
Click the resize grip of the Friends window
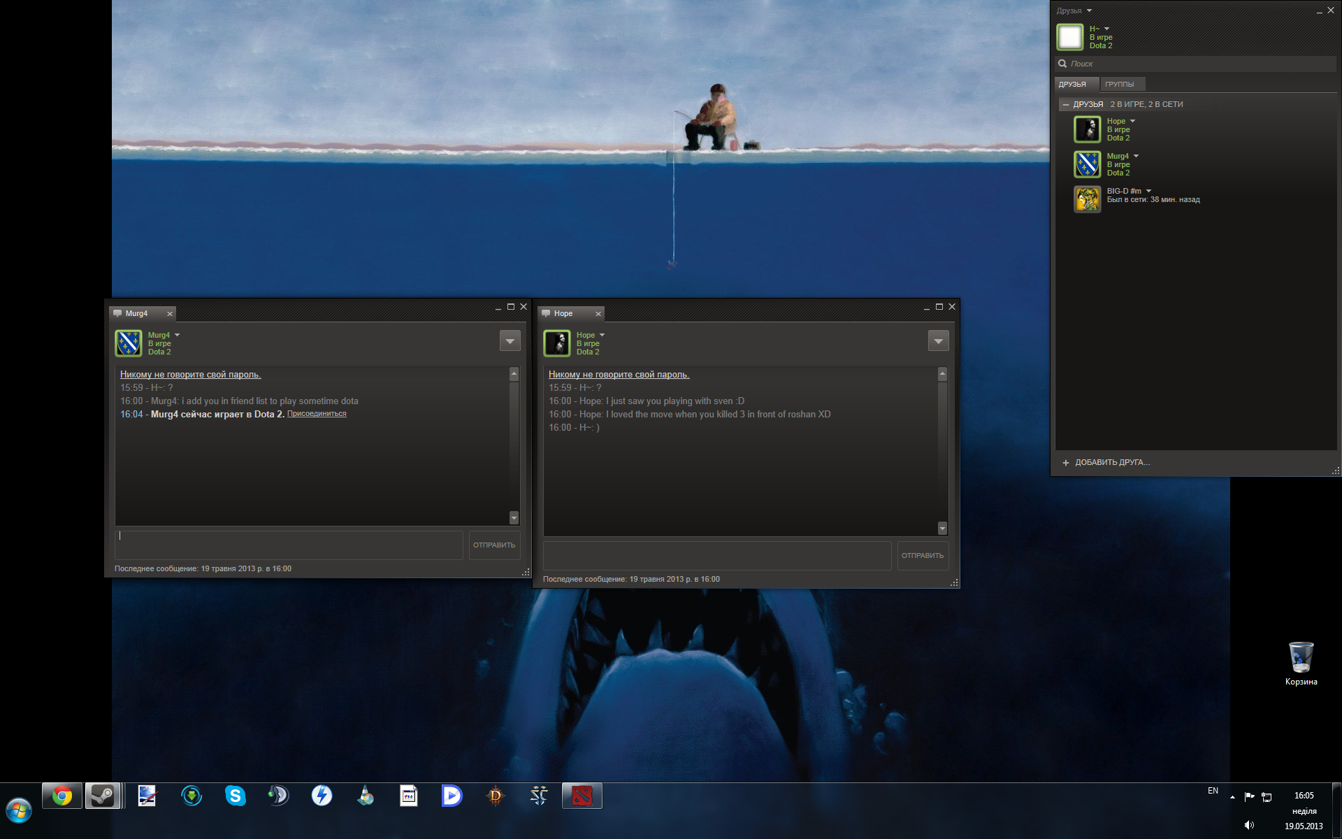point(1335,471)
